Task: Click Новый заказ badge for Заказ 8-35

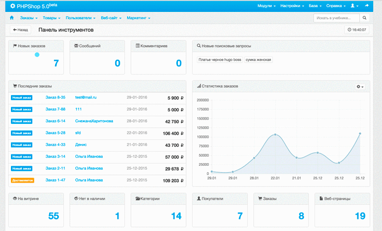Action: (x=22, y=97)
